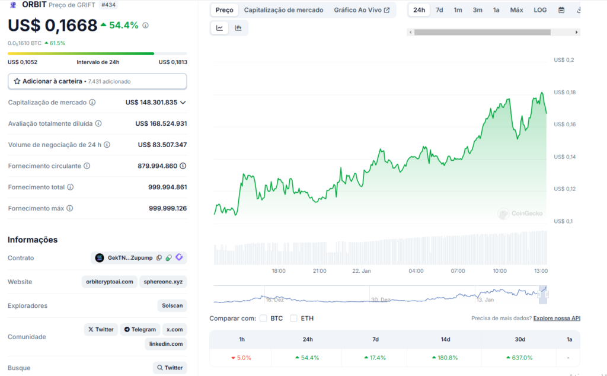Click the #434 rank badge

point(108,5)
